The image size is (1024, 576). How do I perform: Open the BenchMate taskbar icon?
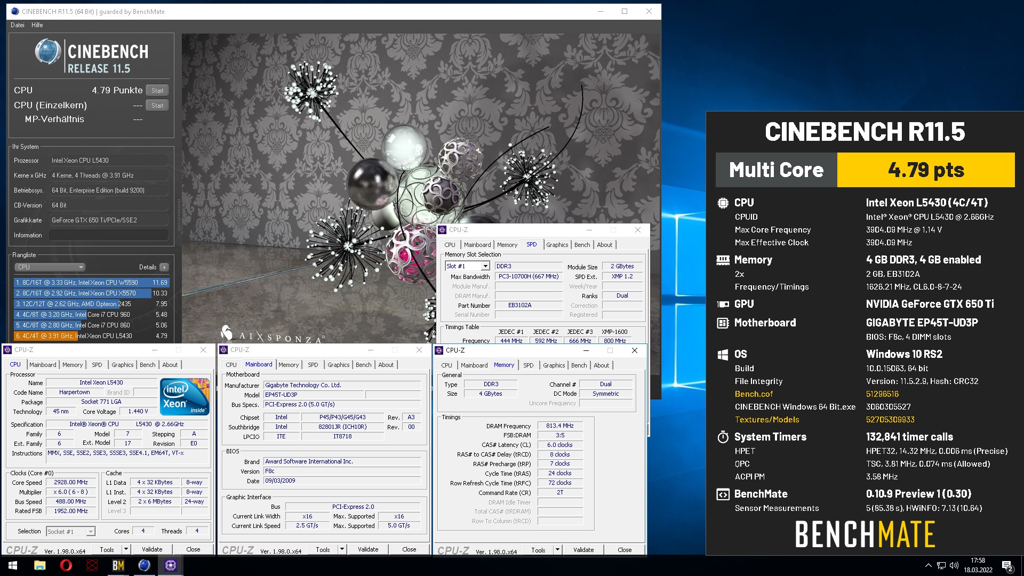tap(118, 565)
